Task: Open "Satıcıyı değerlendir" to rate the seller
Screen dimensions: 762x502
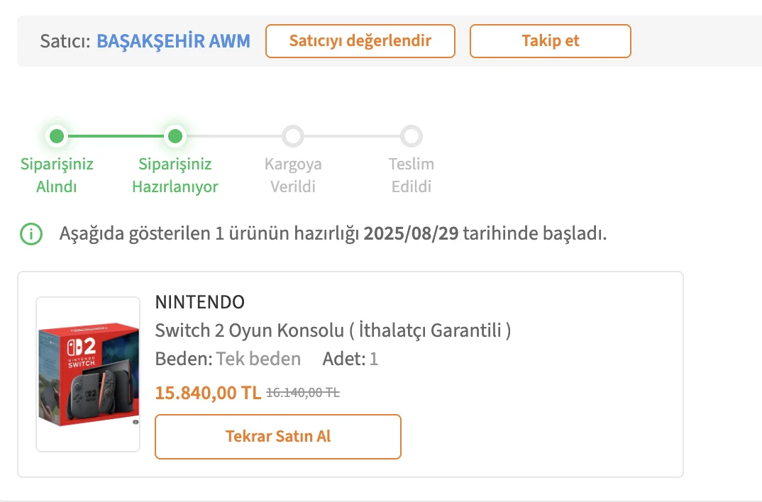Action: 360,41
